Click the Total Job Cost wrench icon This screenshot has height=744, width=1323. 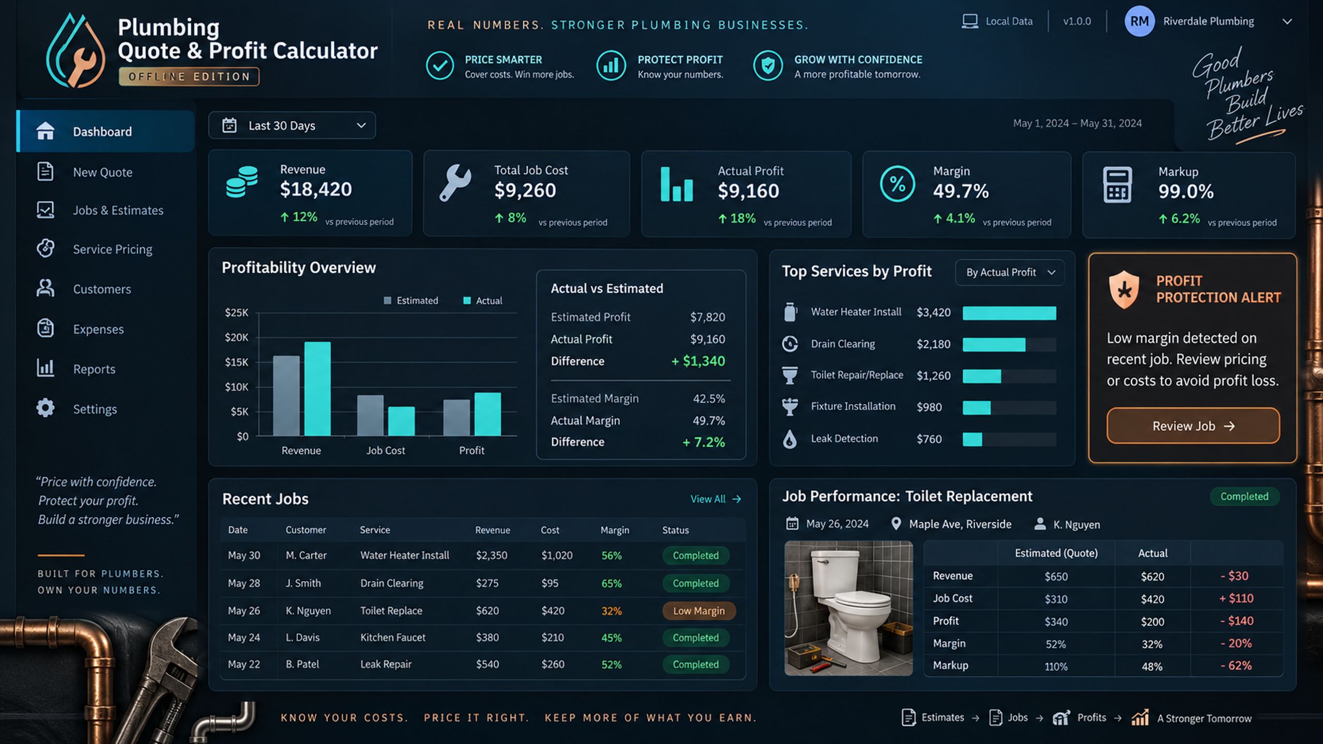pyautogui.click(x=455, y=183)
